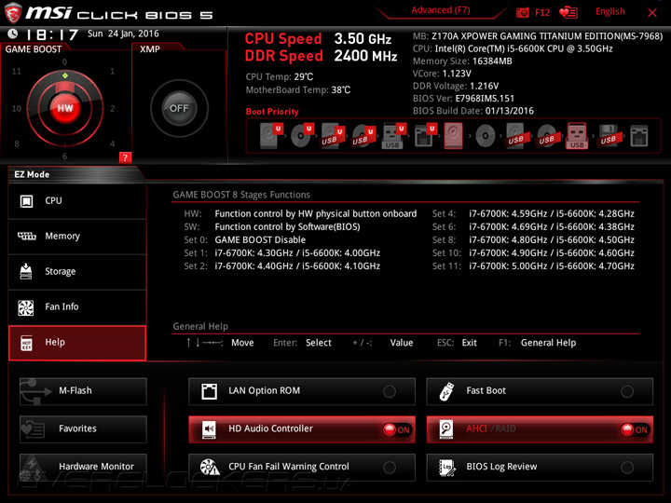This screenshot has width=671, height=503.
Task: Click the MotherBoard Temp 38°C reading
Action: click(x=298, y=90)
